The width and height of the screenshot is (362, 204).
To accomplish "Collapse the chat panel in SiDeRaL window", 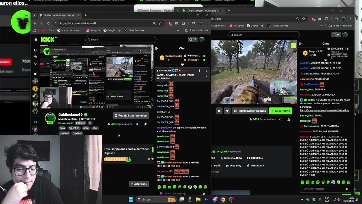I will [x=300, y=44].
